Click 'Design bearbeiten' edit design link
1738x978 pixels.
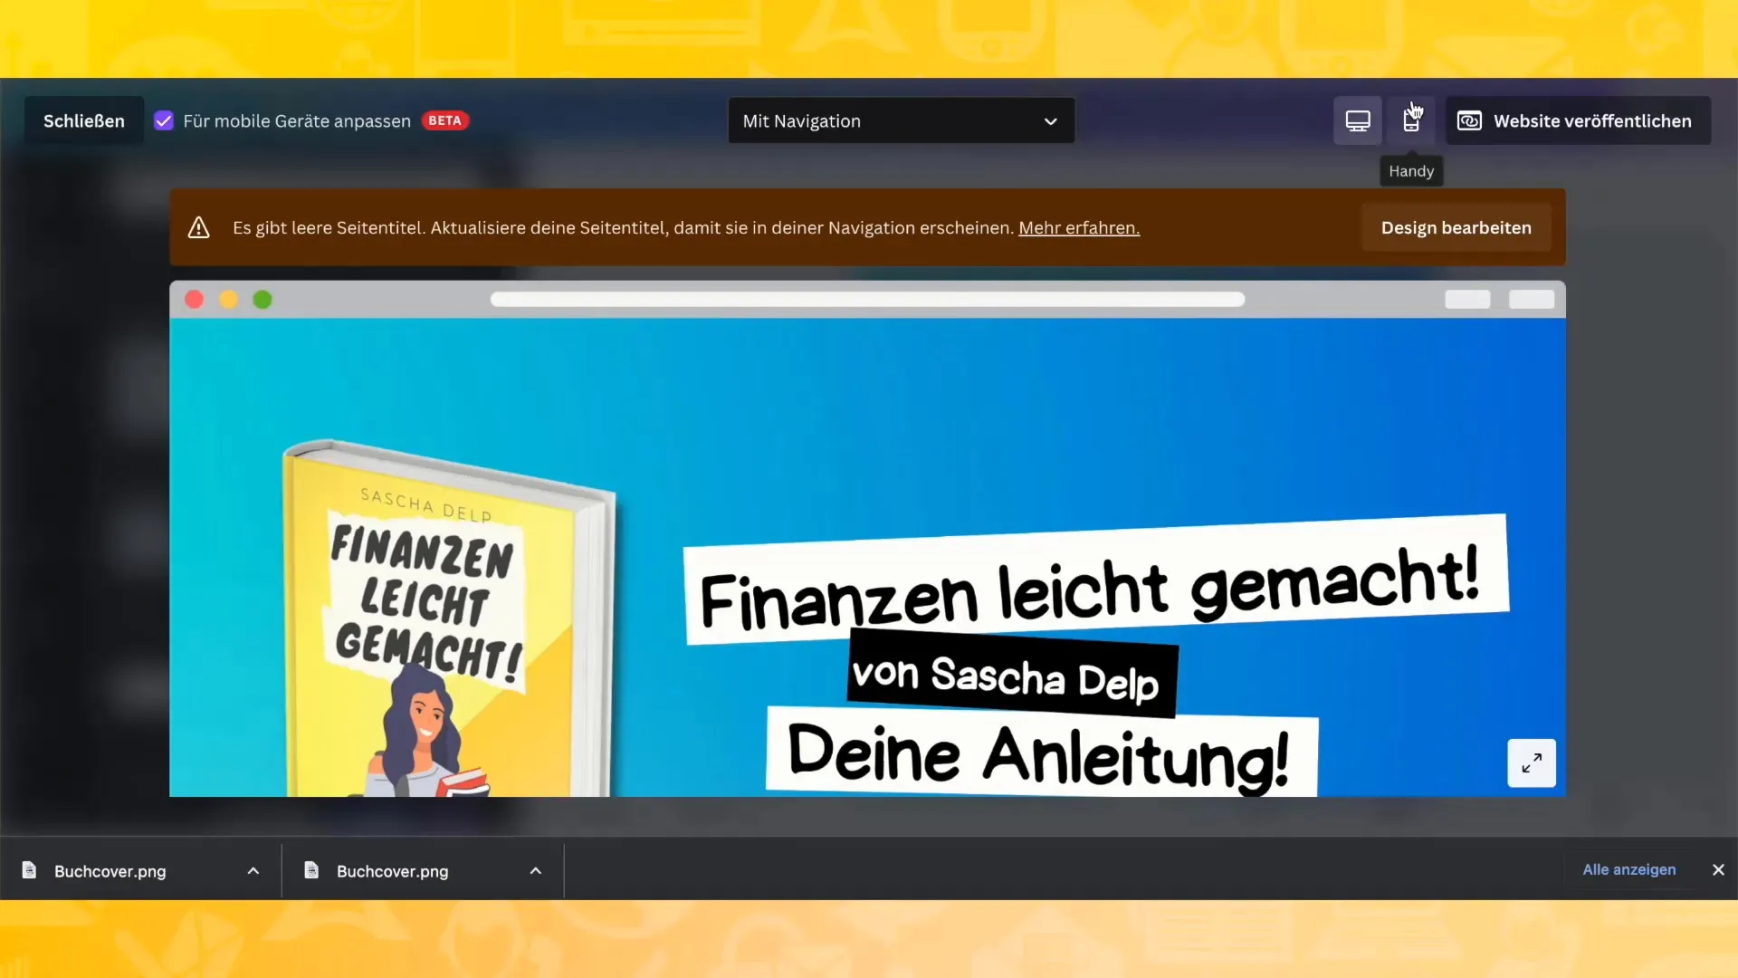click(x=1456, y=227)
